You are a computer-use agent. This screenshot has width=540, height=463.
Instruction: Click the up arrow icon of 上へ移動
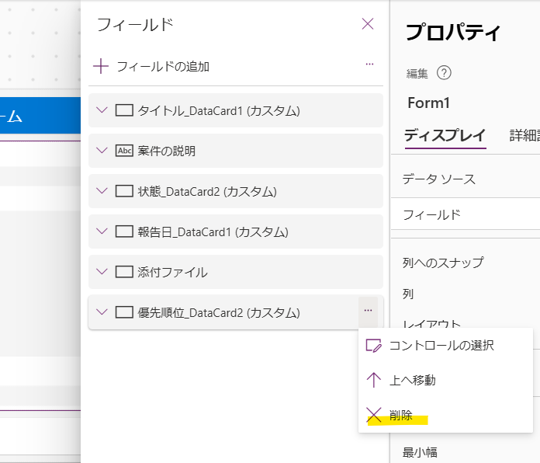coord(374,380)
